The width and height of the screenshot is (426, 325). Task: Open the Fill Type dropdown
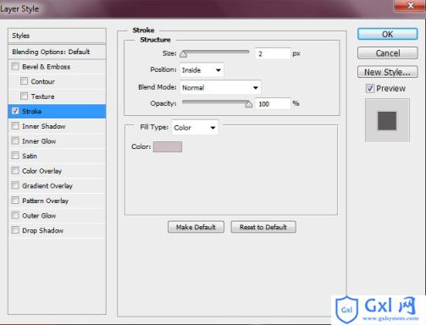(195, 128)
